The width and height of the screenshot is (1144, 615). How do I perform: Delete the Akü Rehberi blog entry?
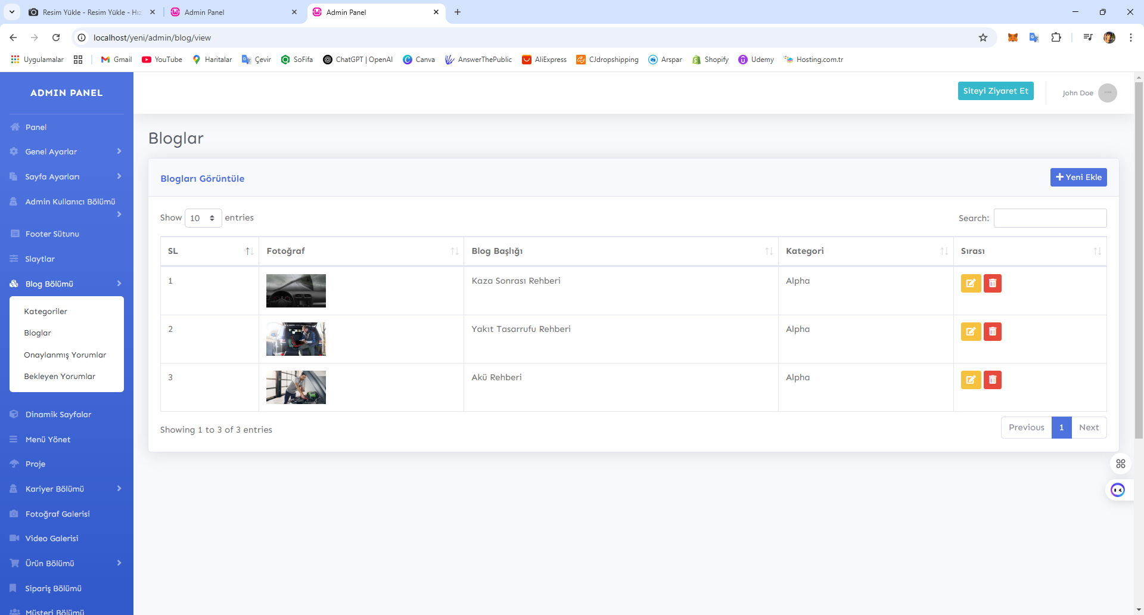tap(992, 380)
